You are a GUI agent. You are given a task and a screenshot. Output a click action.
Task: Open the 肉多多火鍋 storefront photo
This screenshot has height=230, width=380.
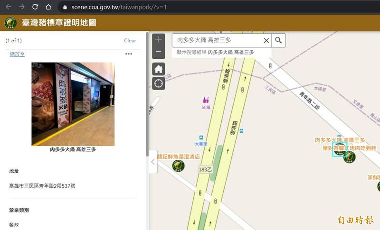pyautogui.click(x=73, y=104)
